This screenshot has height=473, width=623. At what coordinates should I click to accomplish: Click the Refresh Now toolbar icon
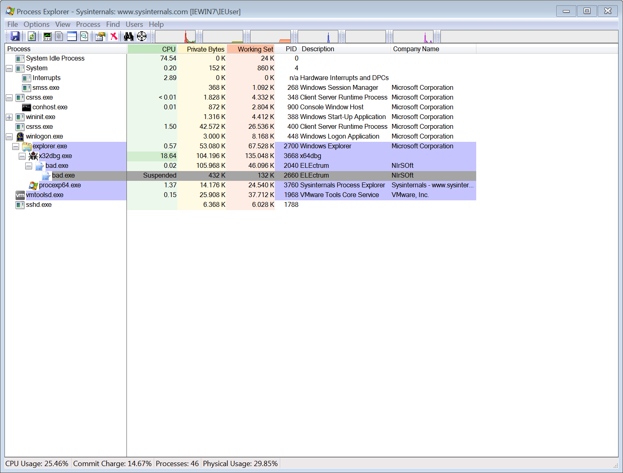coord(32,37)
